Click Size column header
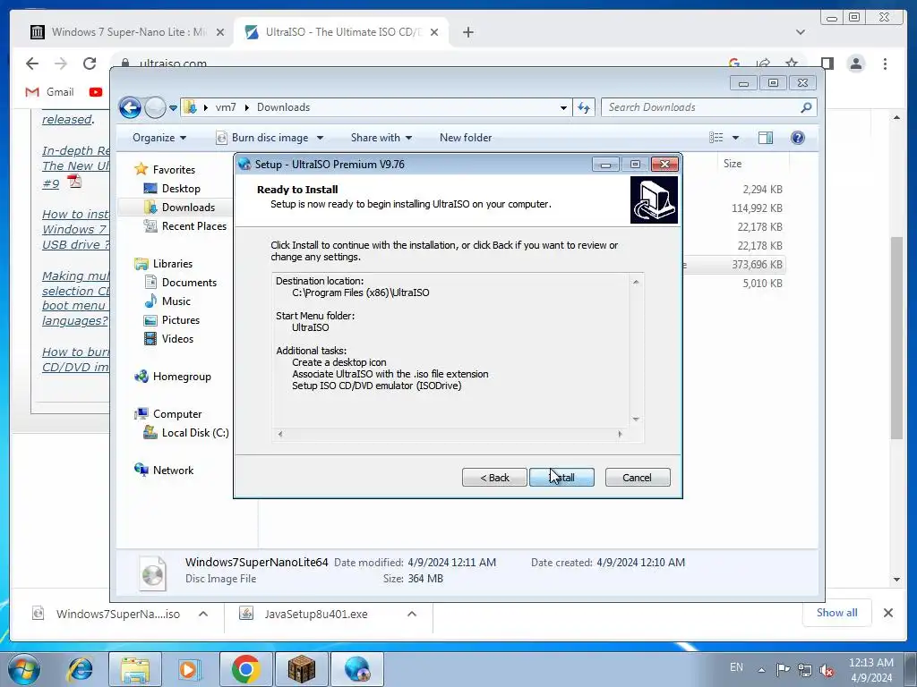Viewport: 917px width, 687px height. pyautogui.click(x=733, y=164)
